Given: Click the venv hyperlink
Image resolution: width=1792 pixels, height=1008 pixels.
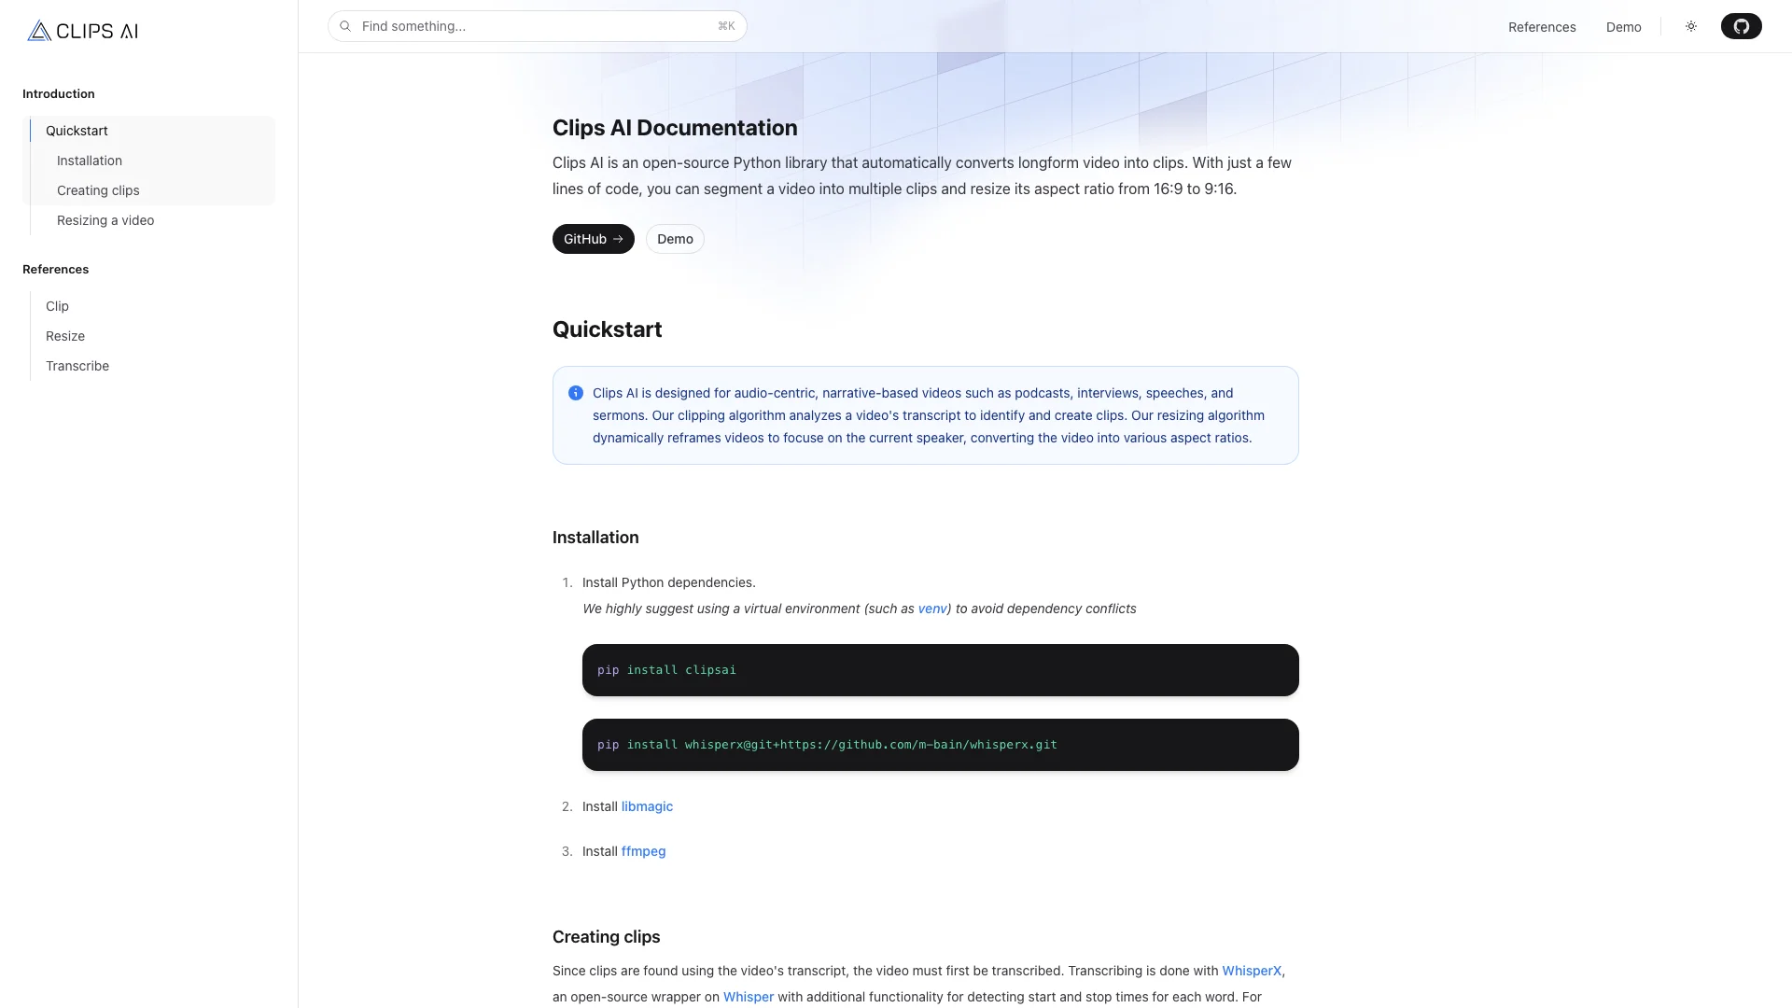Looking at the screenshot, I should (931, 609).
